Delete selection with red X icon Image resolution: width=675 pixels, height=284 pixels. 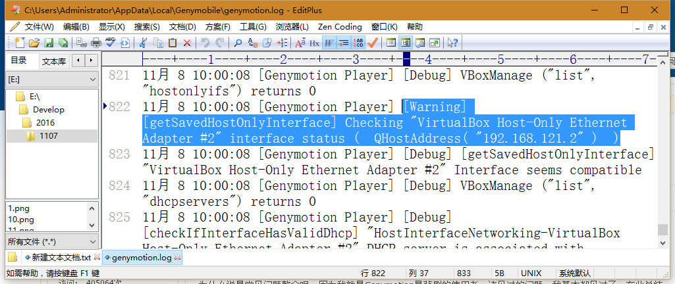[187, 43]
